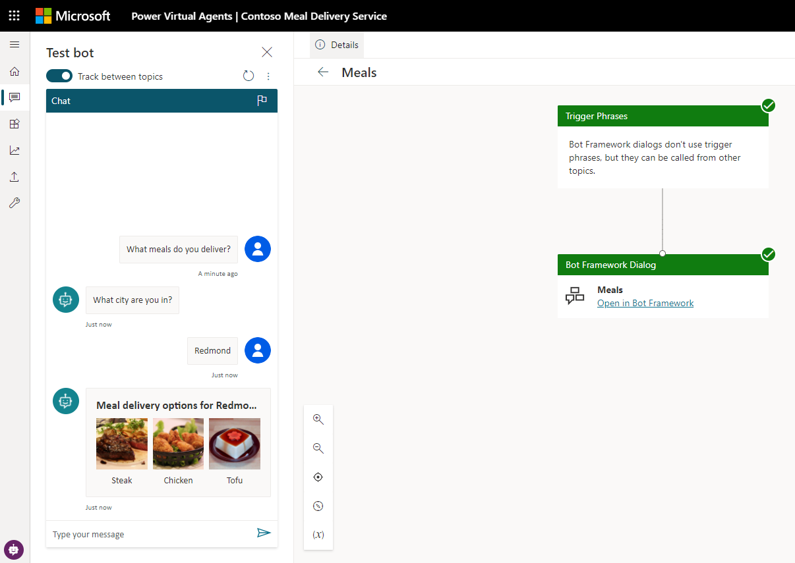
Task: Toggle Track between topics switch
Action: click(59, 76)
